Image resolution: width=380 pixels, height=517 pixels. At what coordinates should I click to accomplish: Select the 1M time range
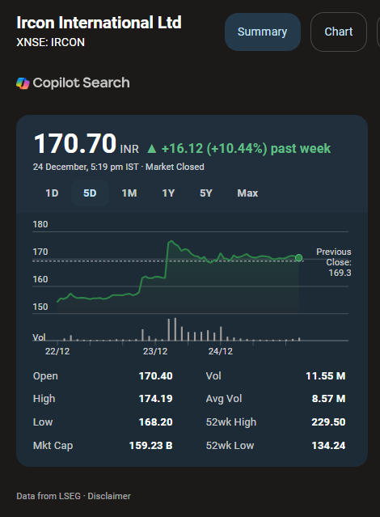coord(129,193)
